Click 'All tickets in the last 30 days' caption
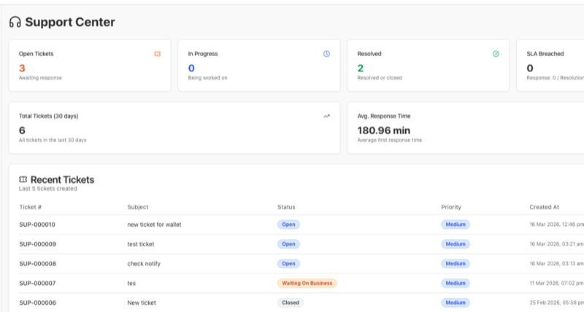Viewport: 584px width, 312px height. [53, 140]
